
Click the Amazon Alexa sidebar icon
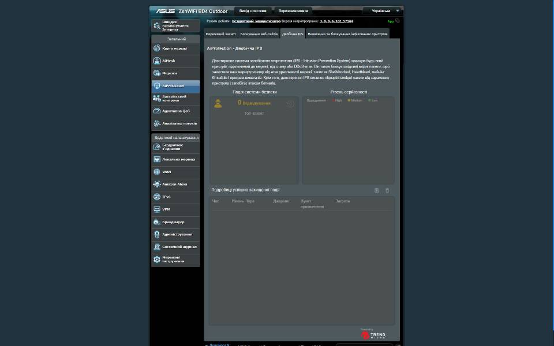pyautogui.click(x=157, y=185)
